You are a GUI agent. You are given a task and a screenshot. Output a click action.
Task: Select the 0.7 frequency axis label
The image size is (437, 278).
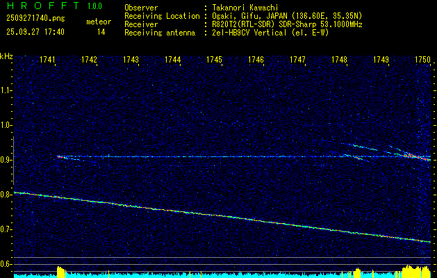coord(6,229)
